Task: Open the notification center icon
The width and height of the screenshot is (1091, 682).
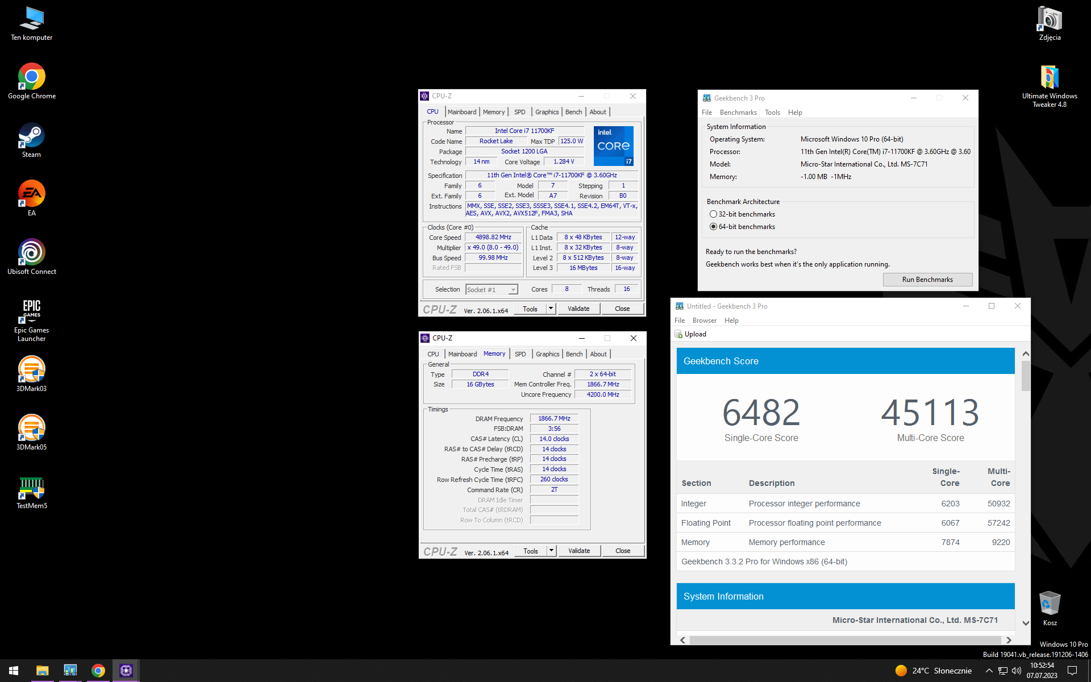Action: [x=1072, y=671]
